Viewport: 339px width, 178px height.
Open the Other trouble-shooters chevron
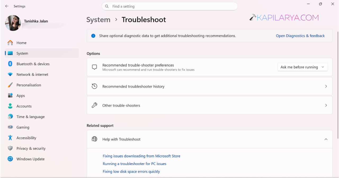[326, 105]
